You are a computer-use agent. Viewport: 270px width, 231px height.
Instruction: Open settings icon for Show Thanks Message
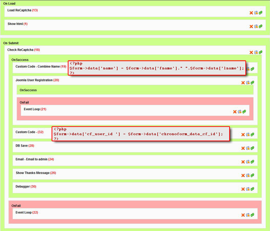pos(248,176)
